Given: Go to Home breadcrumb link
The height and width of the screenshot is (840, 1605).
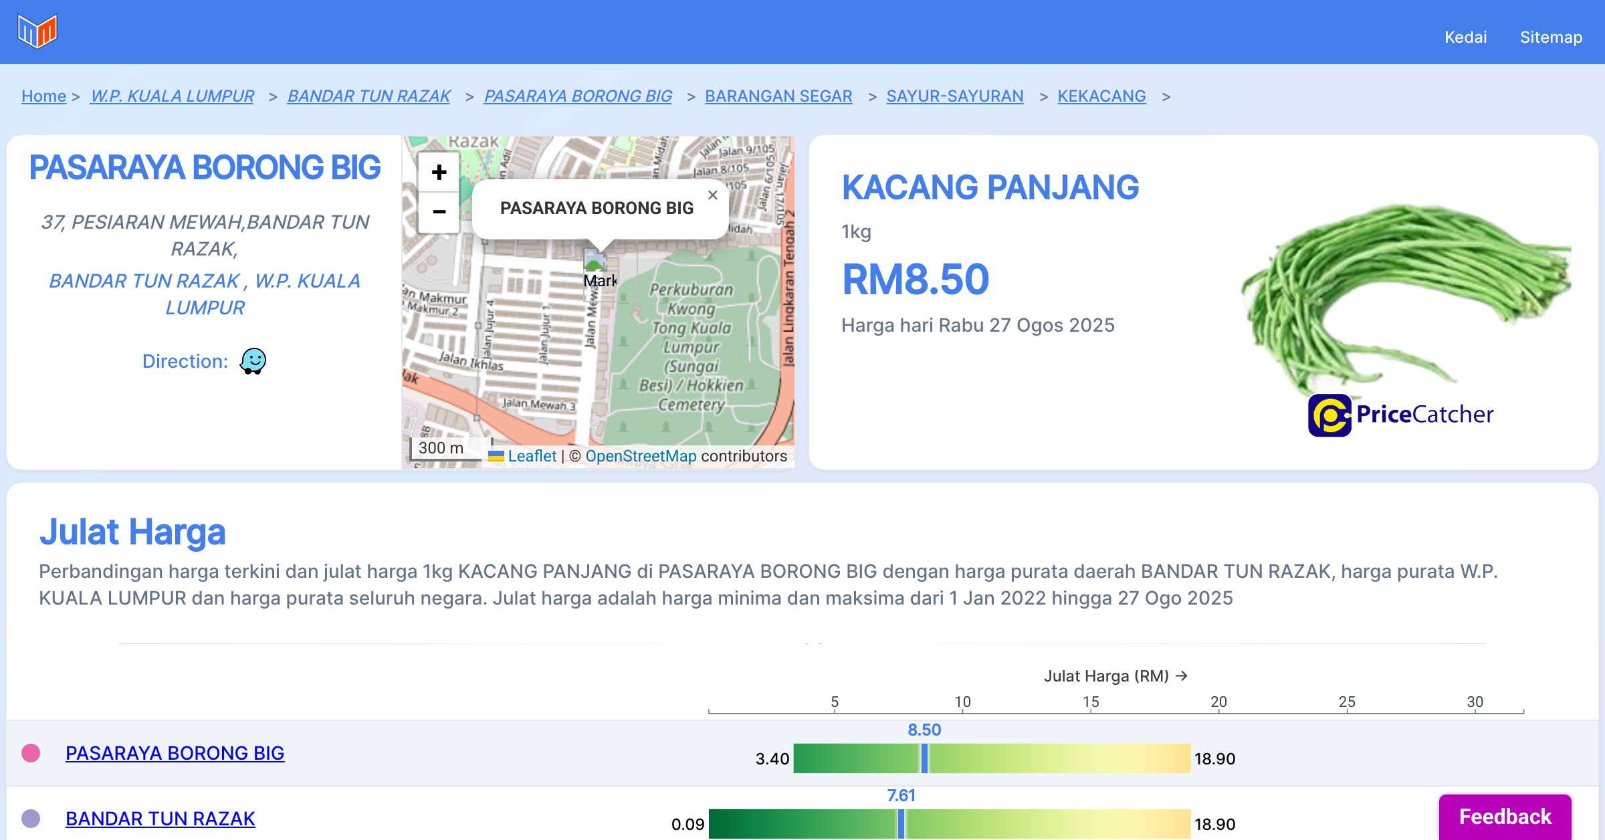Looking at the screenshot, I should click(x=43, y=96).
